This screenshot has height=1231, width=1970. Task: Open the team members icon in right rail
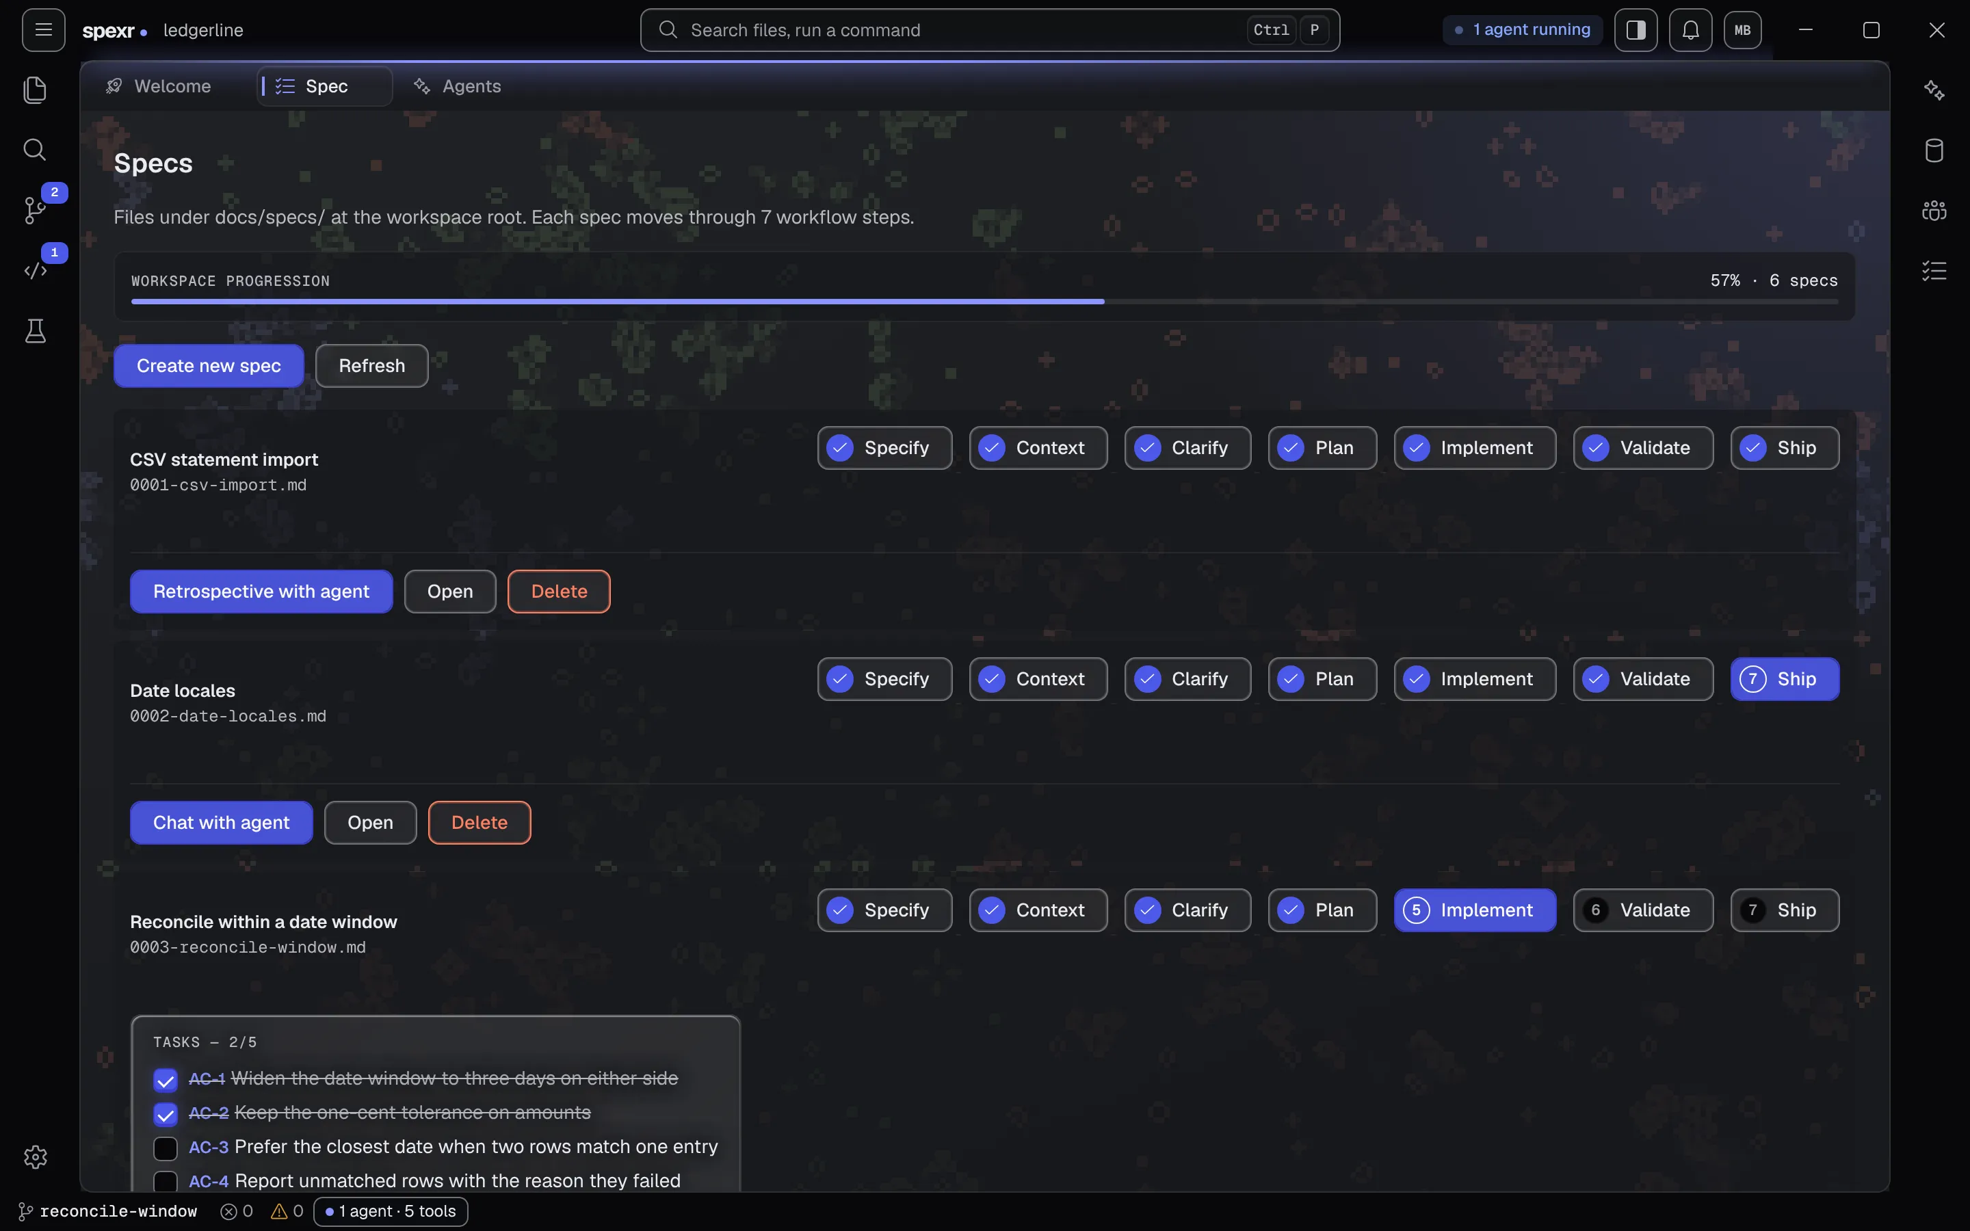(1934, 210)
